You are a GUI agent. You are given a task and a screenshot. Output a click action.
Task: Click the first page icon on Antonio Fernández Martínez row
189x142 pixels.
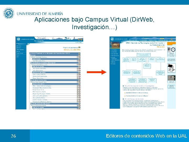pyautogui.click(x=78, y=57)
